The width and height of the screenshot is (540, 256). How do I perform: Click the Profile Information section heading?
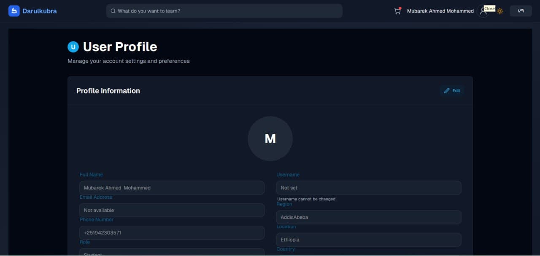(108, 91)
